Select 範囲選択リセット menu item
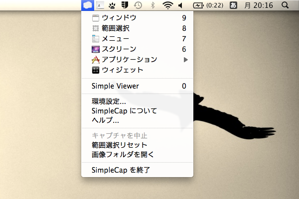This screenshot has width=299, height=199. [x=138, y=145]
